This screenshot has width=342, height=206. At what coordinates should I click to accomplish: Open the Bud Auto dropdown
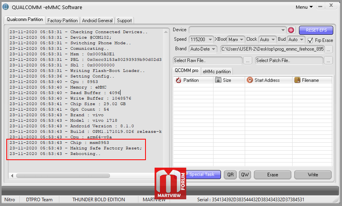click(x=302, y=40)
